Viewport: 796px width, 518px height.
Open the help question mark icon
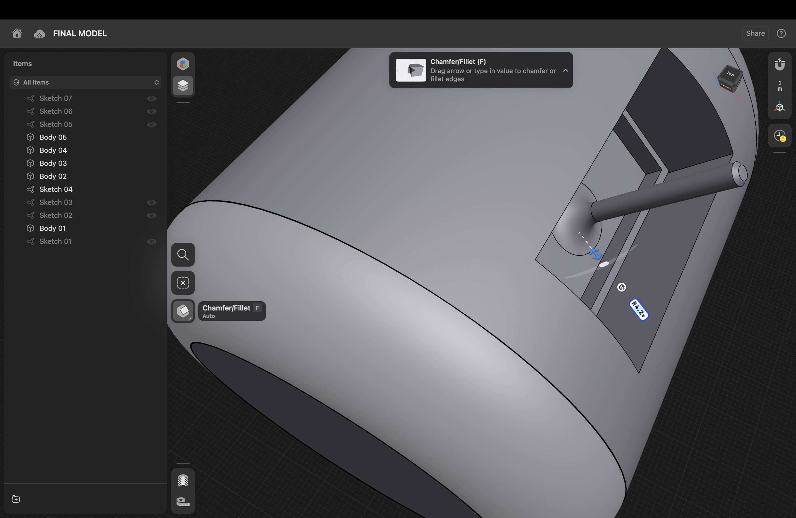coord(781,34)
